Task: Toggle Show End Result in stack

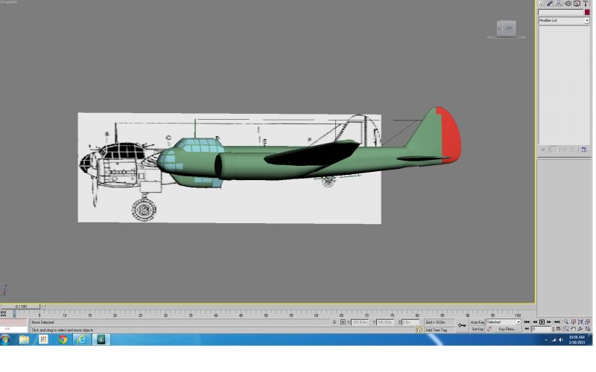Action: [552, 150]
